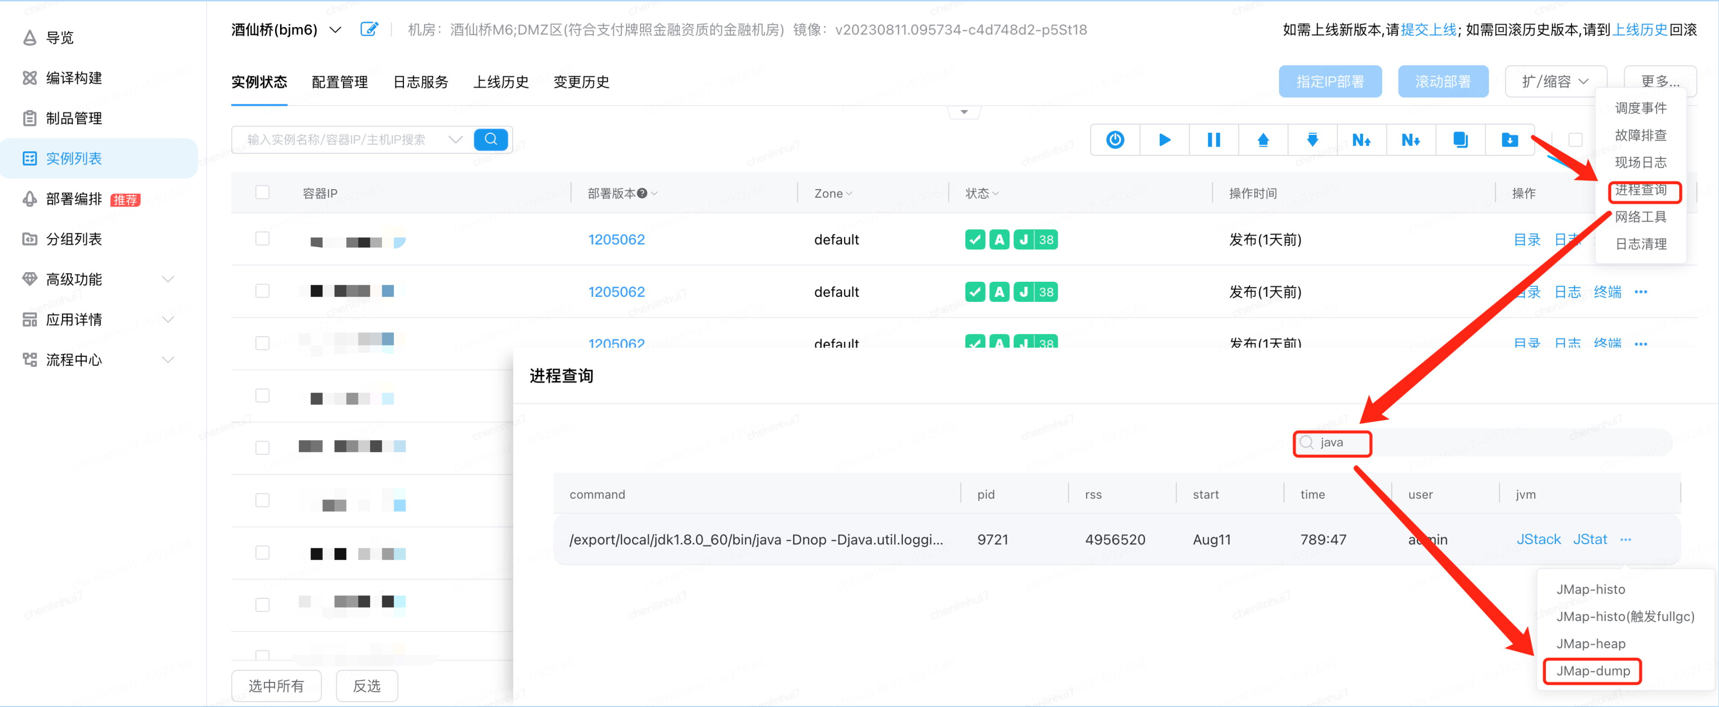Click the 指定IP部署 button
This screenshot has height=707, width=1719.
point(1330,81)
